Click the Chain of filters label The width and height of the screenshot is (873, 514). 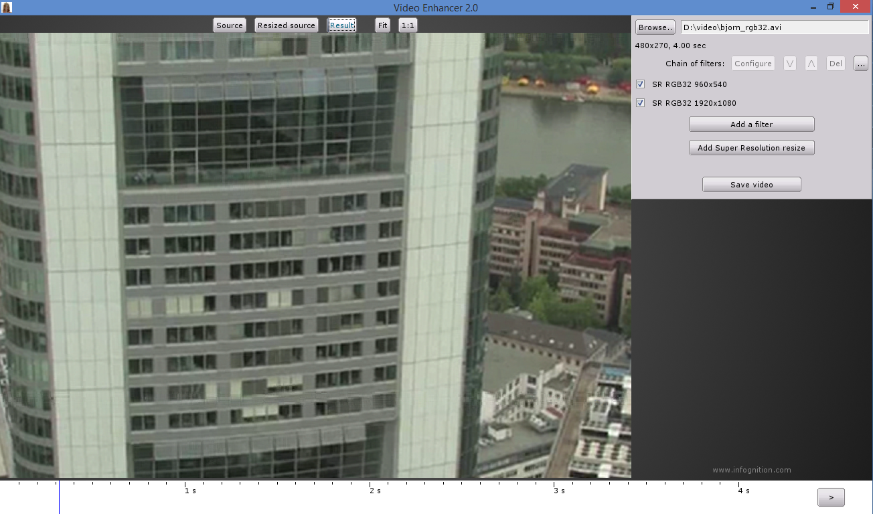[x=695, y=64]
